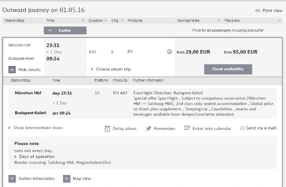Click Enter into calendar text
The width and height of the screenshot is (286, 187).
point(212,129)
